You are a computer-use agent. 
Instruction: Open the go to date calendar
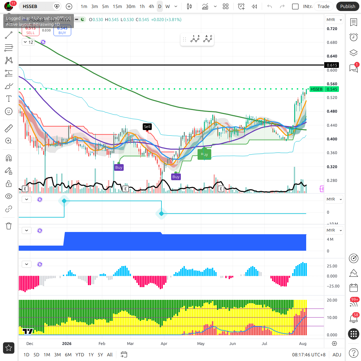click(x=124, y=355)
